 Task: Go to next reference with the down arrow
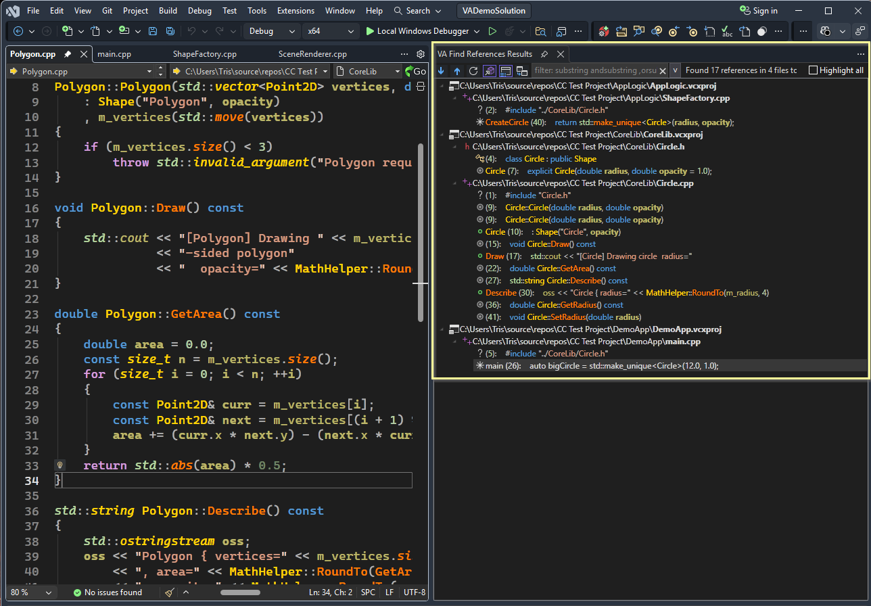[x=441, y=70]
